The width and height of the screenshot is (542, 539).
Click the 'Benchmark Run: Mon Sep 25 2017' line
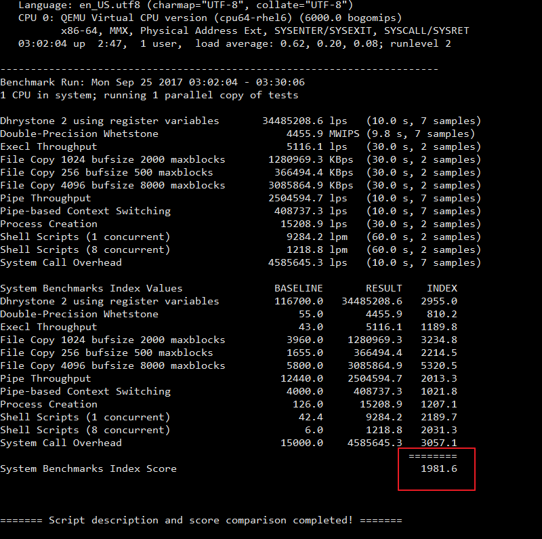click(152, 82)
